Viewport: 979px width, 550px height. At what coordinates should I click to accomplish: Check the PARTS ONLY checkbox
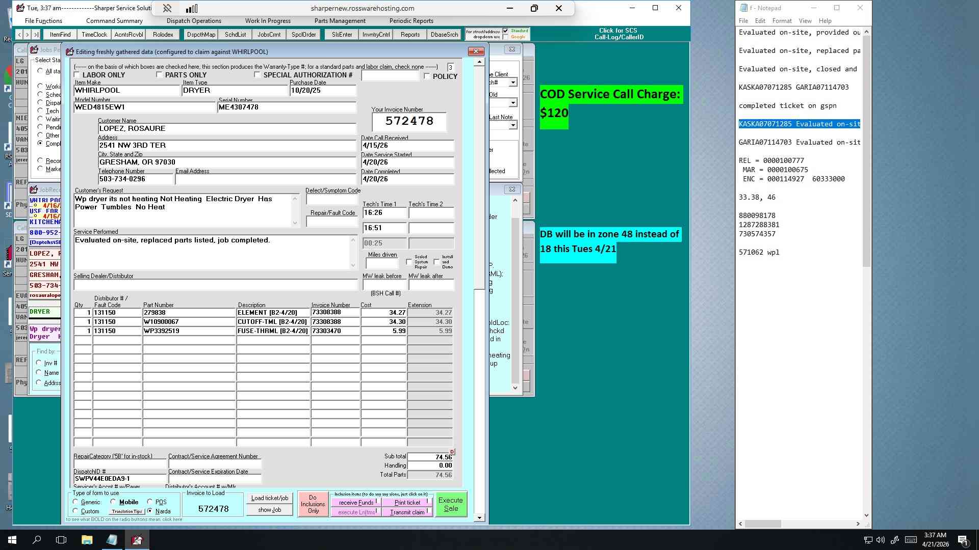159,75
